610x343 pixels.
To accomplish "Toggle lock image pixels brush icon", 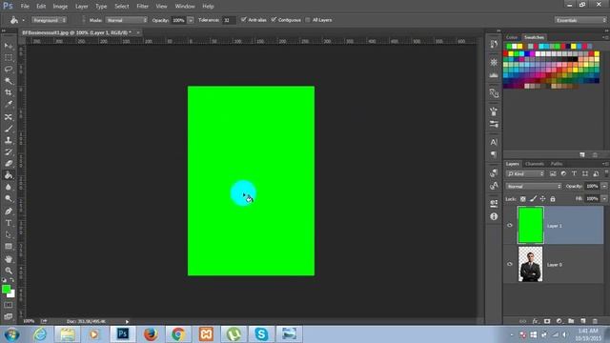I will tap(533, 199).
